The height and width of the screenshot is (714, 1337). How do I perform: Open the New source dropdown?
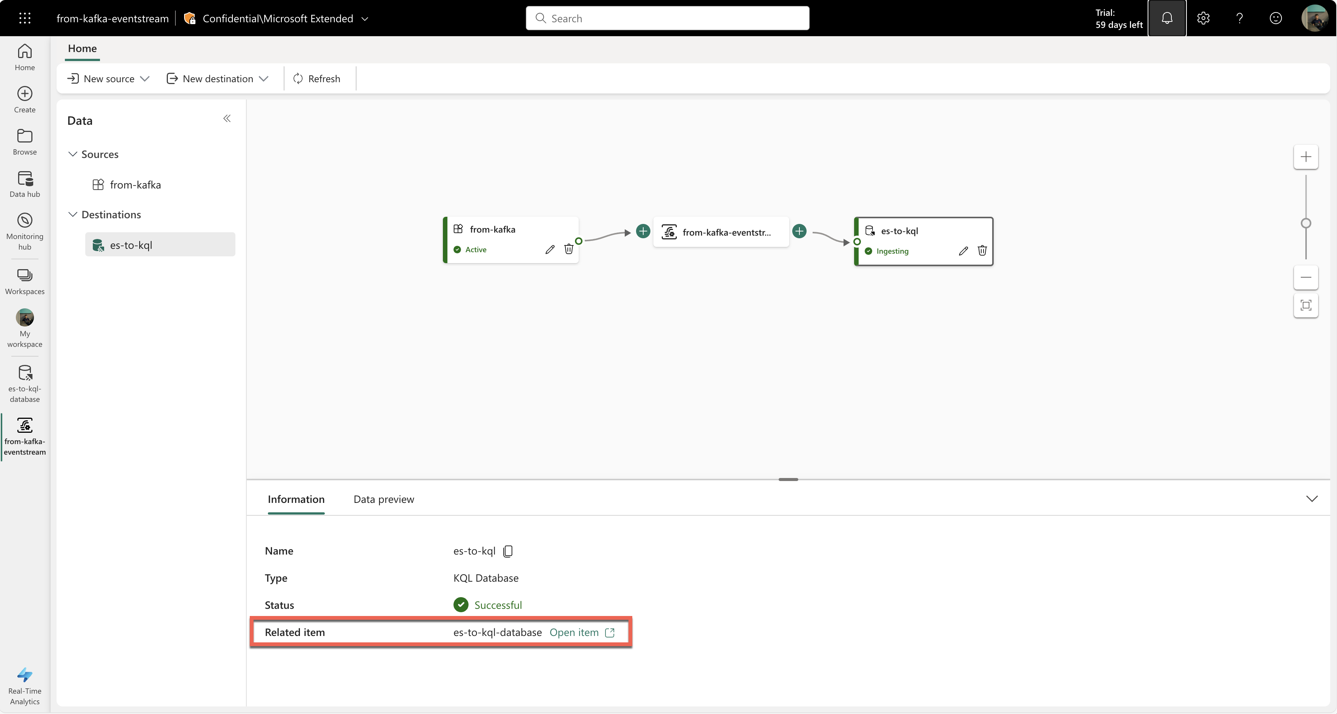click(x=108, y=78)
